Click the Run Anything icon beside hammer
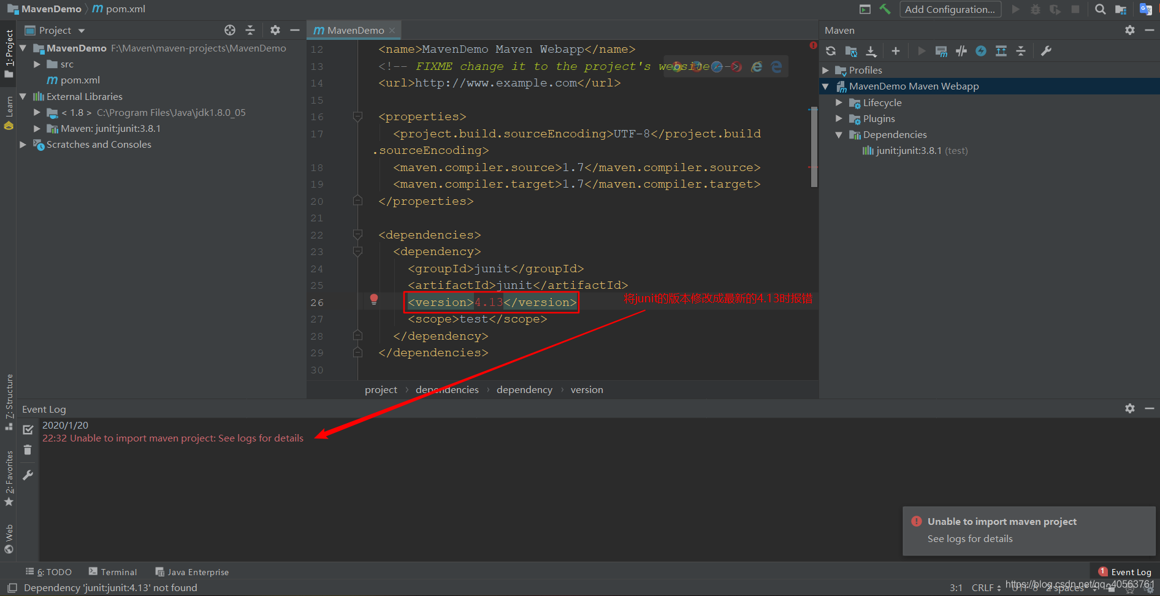The image size is (1160, 596). pyautogui.click(x=865, y=9)
